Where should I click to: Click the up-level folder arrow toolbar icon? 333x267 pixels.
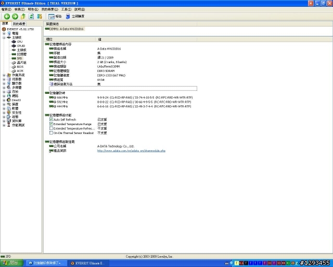(x=23, y=16)
